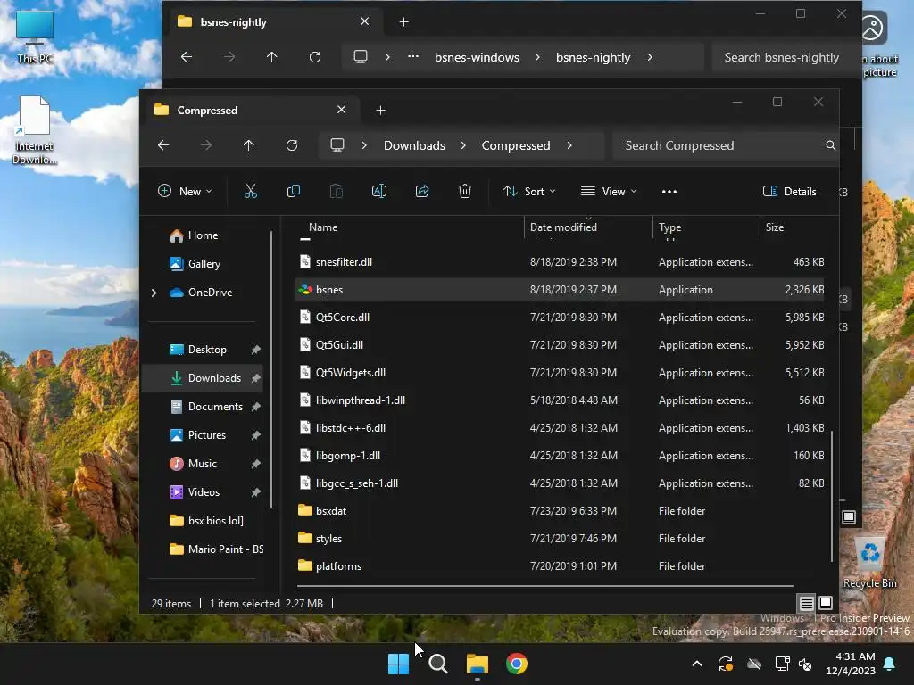
Task: Go back in the bsnes-nightly window
Action: coord(187,56)
